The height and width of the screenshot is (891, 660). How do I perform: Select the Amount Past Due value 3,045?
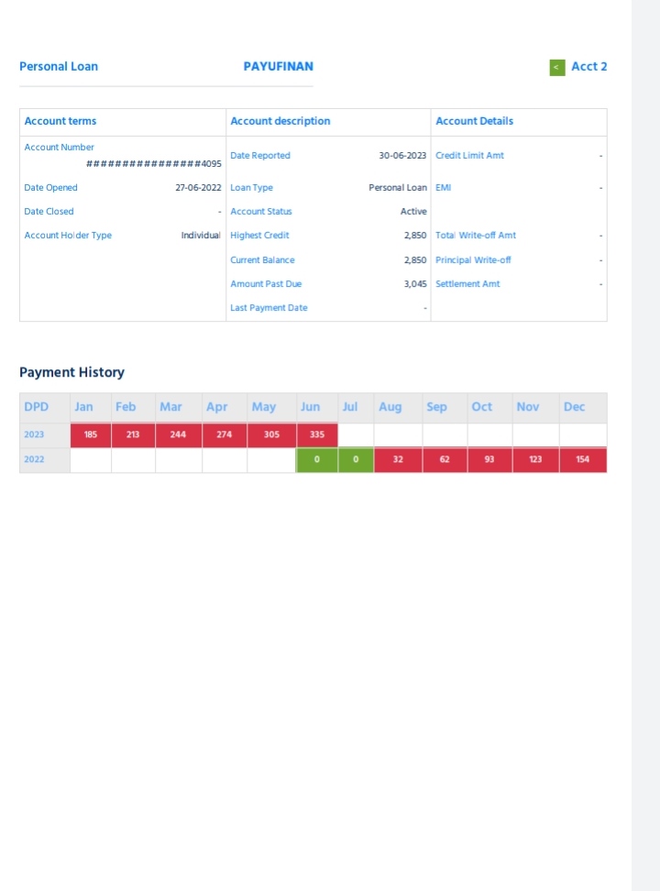point(414,284)
